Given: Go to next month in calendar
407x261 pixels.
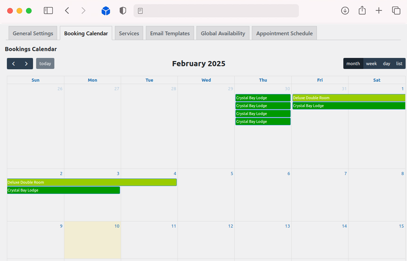Looking at the screenshot, I should [26, 64].
